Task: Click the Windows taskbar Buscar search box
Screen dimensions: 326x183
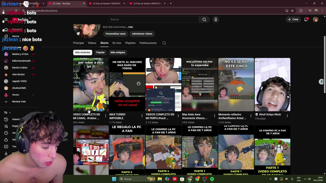Action: (x=137, y=179)
